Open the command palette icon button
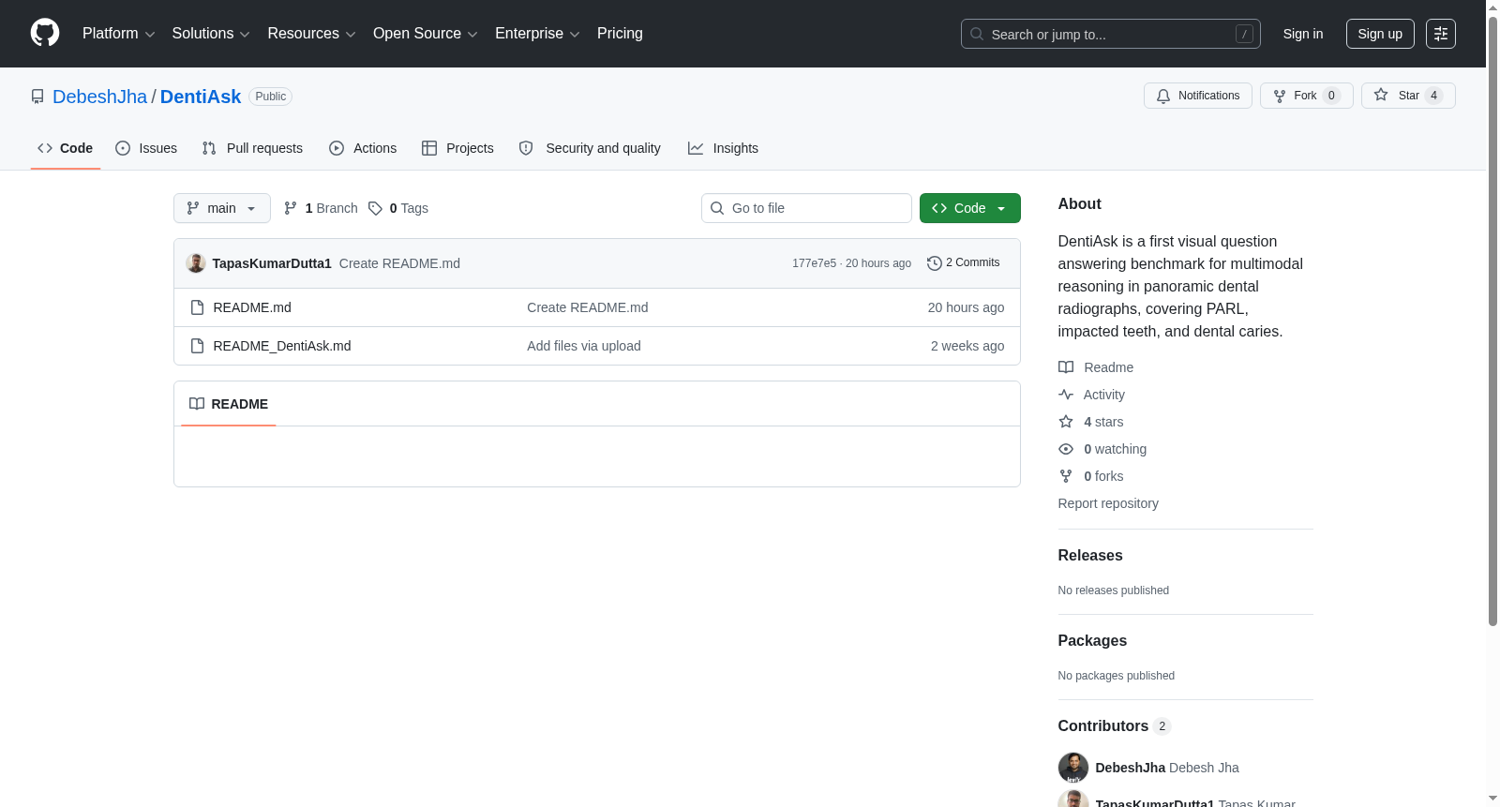1500x807 pixels. [1441, 34]
